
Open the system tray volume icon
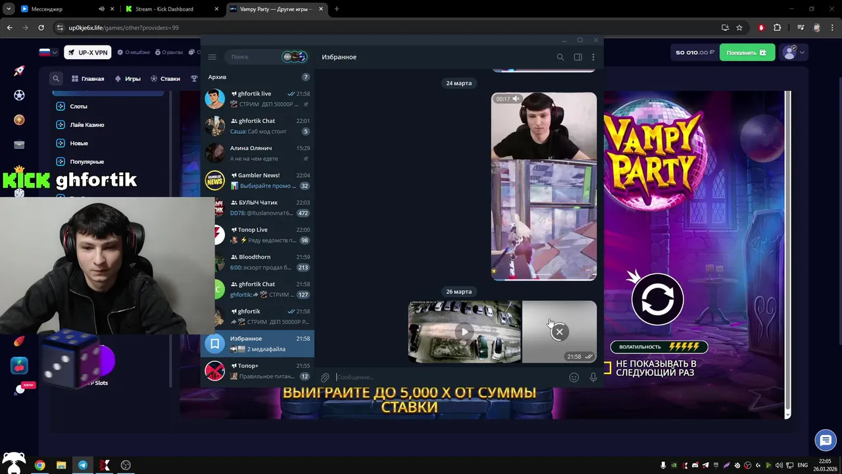778,465
